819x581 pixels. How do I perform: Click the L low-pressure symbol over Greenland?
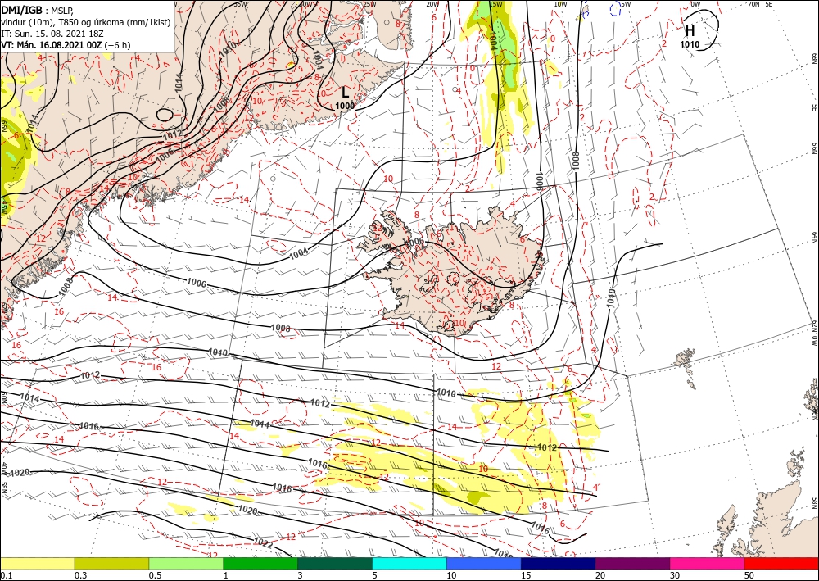click(346, 93)
